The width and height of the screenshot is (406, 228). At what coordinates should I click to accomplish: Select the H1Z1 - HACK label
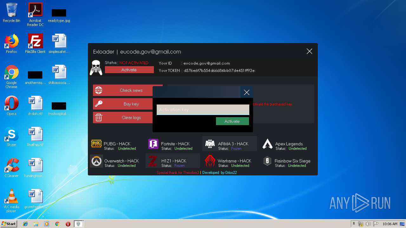(x=174, y=161)
